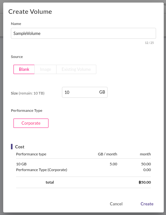Image resolution: width=166 pixels, height=215 pixels.
Task: Click the Size input showing 10
Action: [x=85, y=92]
